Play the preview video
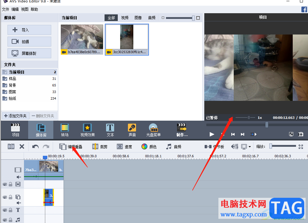308x223 pixels. pos(212,134)
